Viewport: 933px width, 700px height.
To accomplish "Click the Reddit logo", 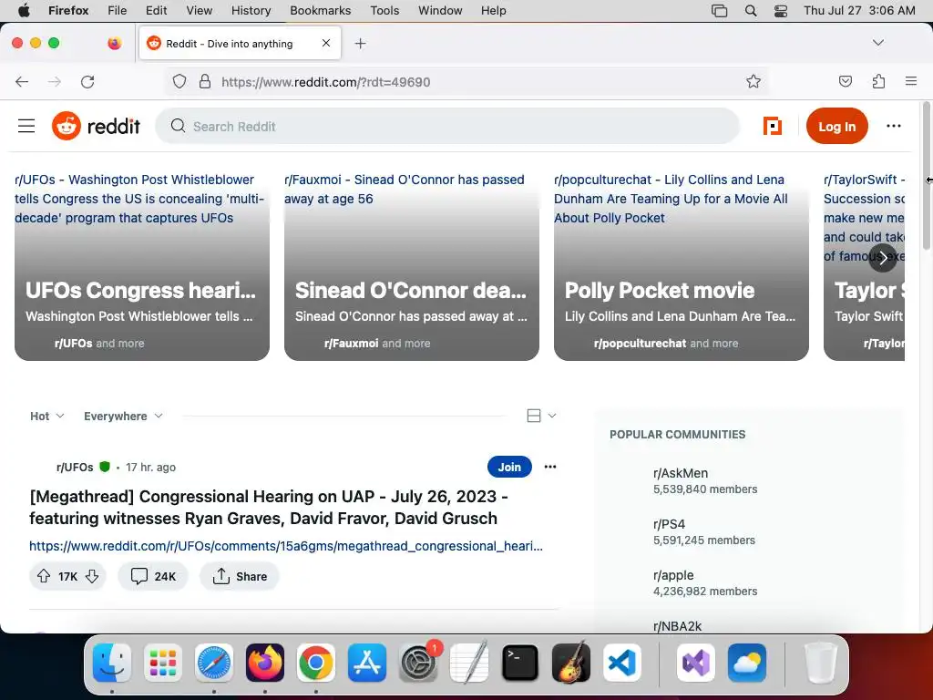I will coord(96,126).
